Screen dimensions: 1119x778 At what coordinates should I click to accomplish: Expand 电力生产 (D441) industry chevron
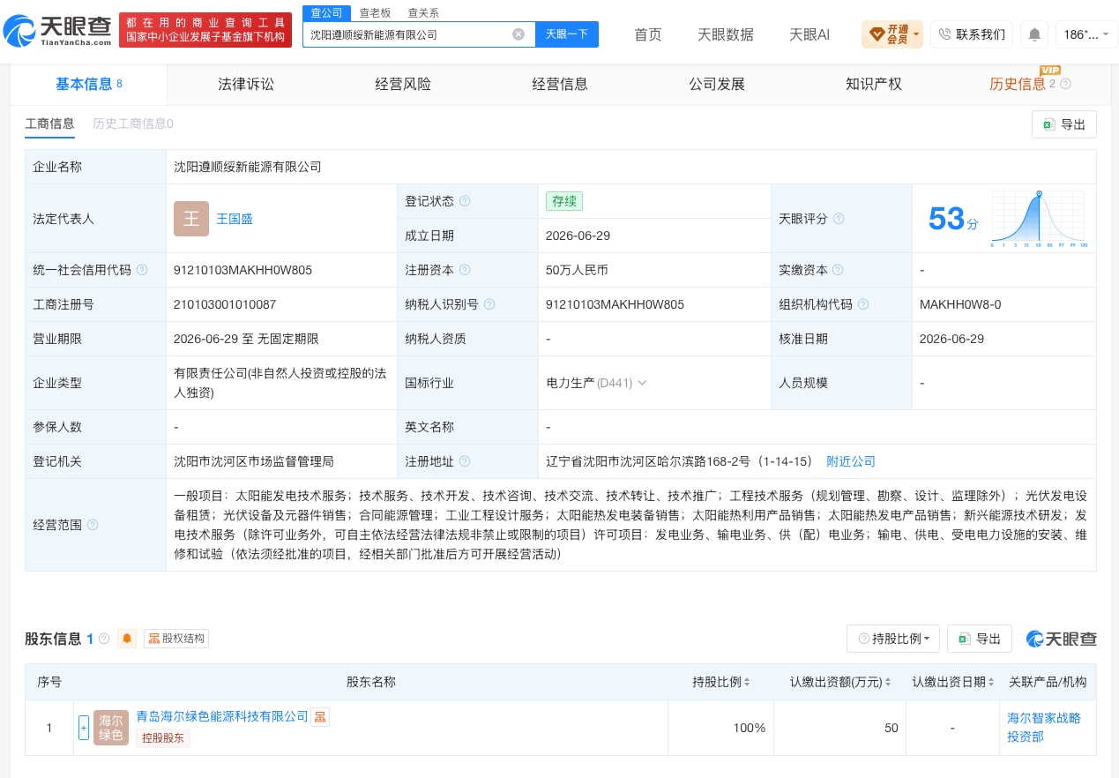(642, 383)
